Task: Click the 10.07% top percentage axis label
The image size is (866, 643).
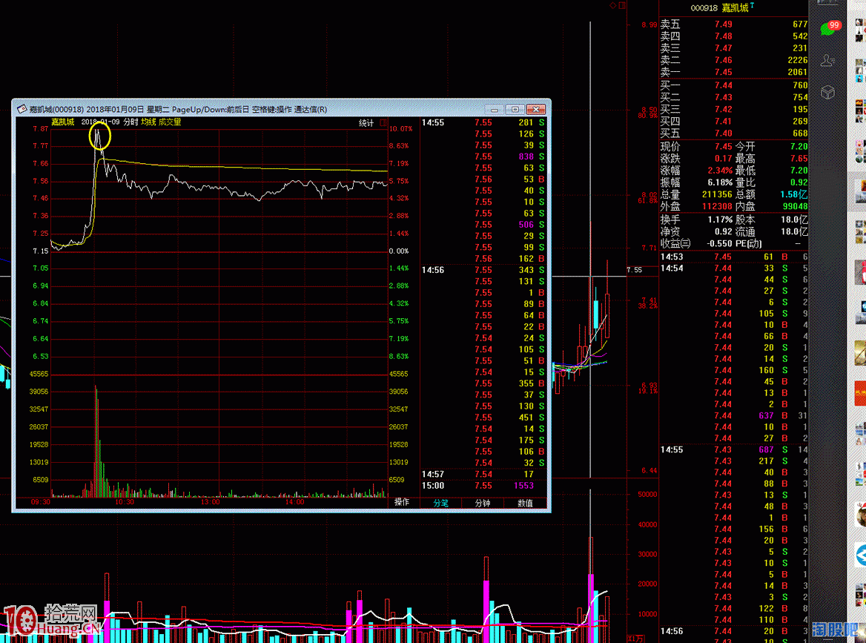Action: (x=401, y=129)
